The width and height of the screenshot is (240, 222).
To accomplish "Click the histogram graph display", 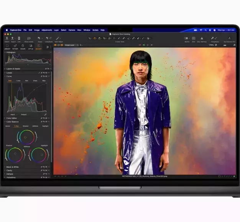I will [x=28, y=59].
